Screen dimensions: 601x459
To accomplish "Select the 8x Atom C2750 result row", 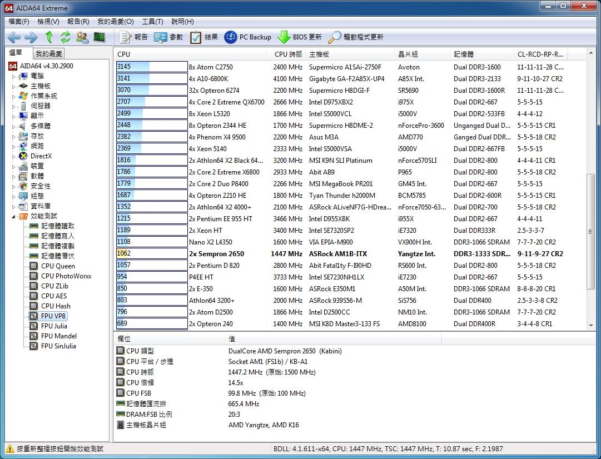I will click(350, 67).
